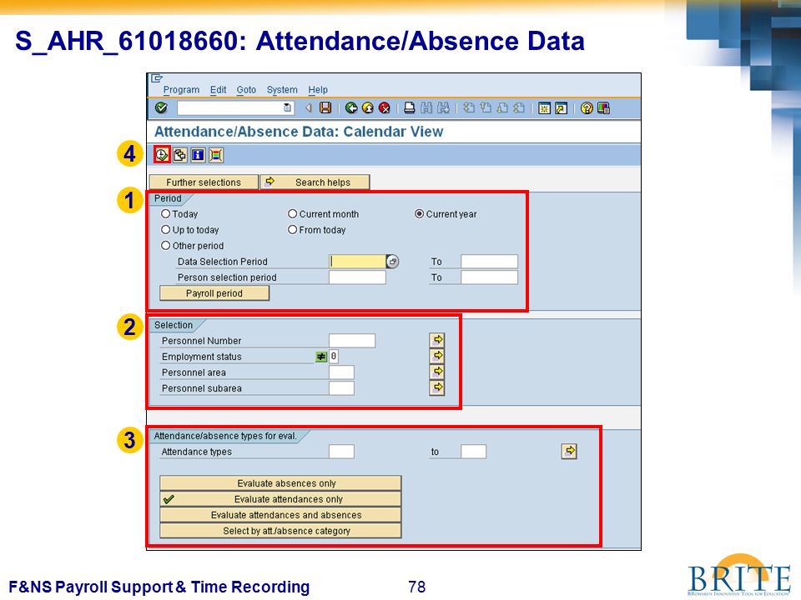Click the Payroll period button

pyautogui.click(x=214, y=293)
